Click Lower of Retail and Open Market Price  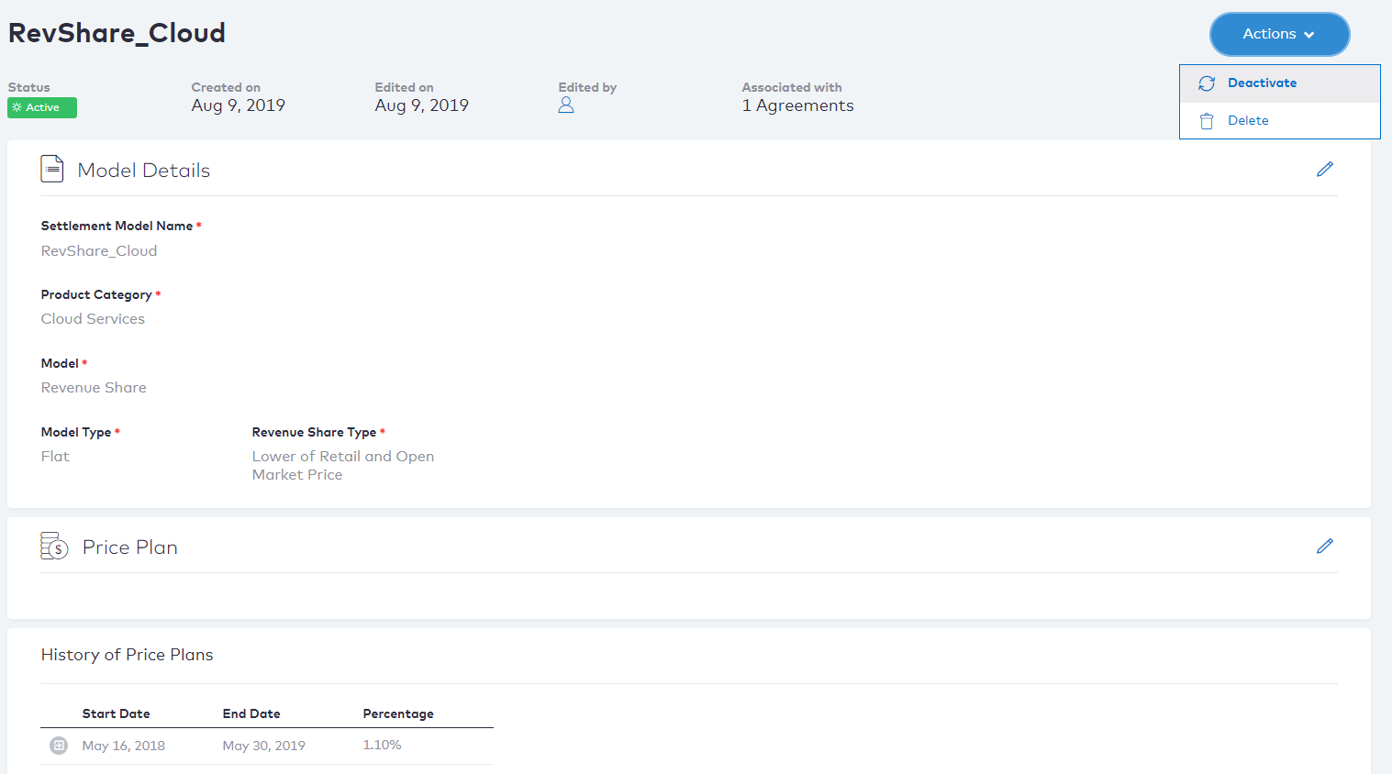click(343, 466)
